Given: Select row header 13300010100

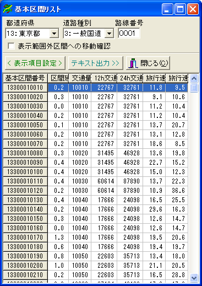Looking at the screenshot, I should tap(25, 172).
